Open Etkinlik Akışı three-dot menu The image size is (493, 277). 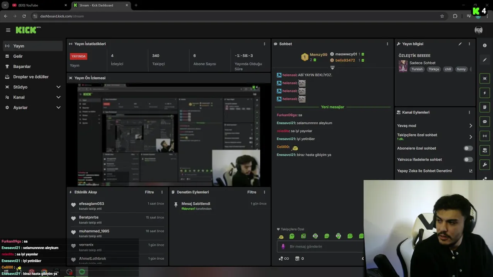[162, 192]
